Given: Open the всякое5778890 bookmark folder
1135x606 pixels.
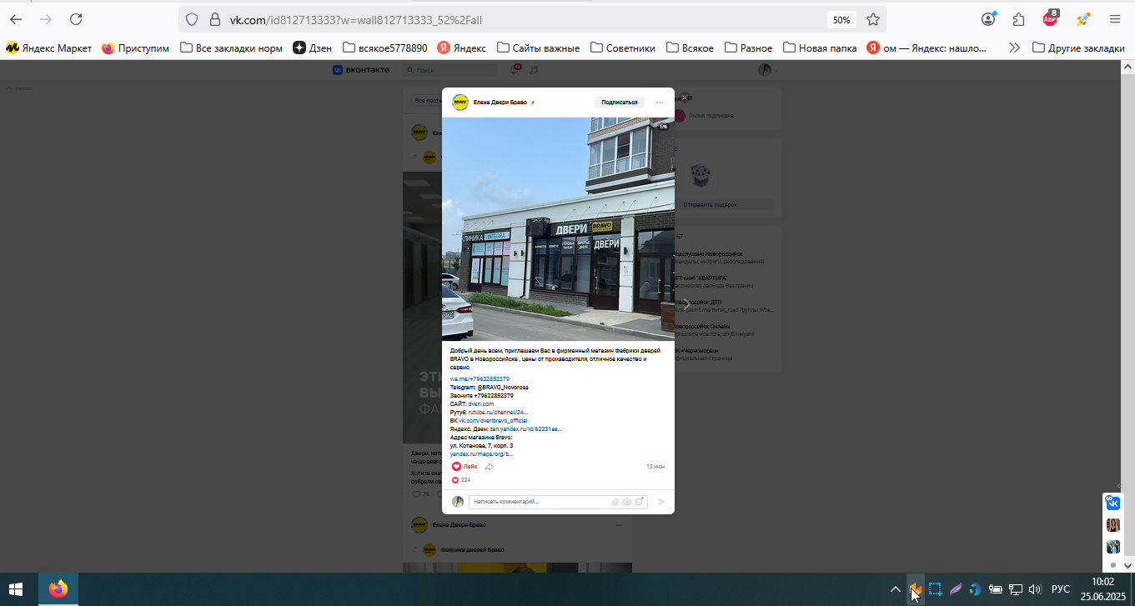Looking at the screenshot, I should tap(384, 48).
